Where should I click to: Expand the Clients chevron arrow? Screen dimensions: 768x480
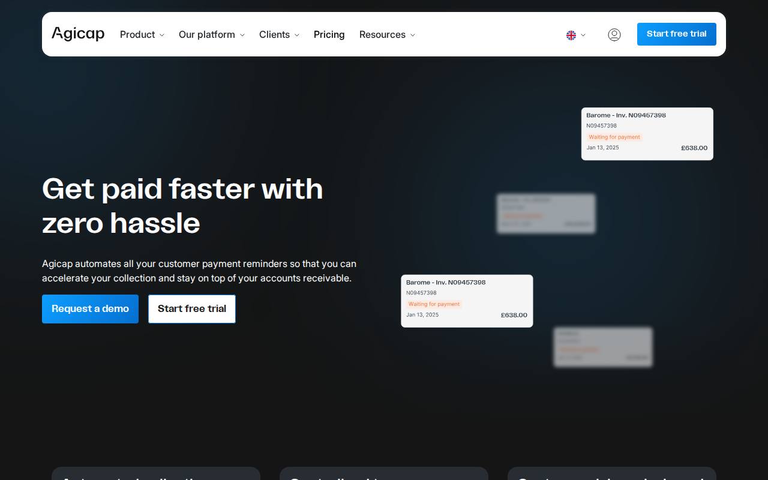(x=297, y=35)
